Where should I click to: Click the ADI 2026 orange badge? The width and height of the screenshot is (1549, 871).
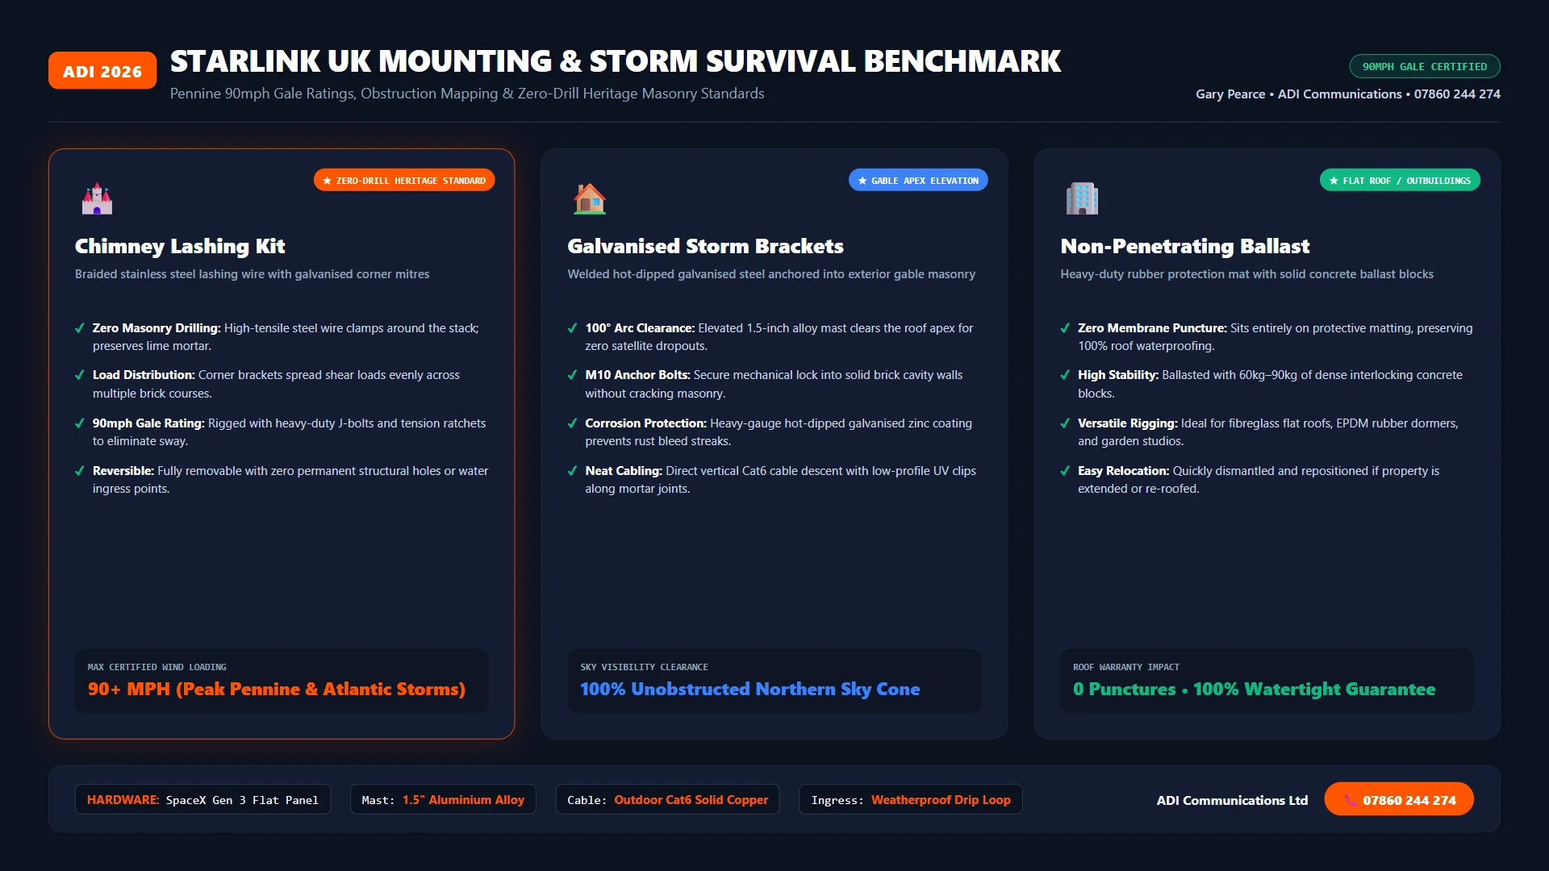102,71
